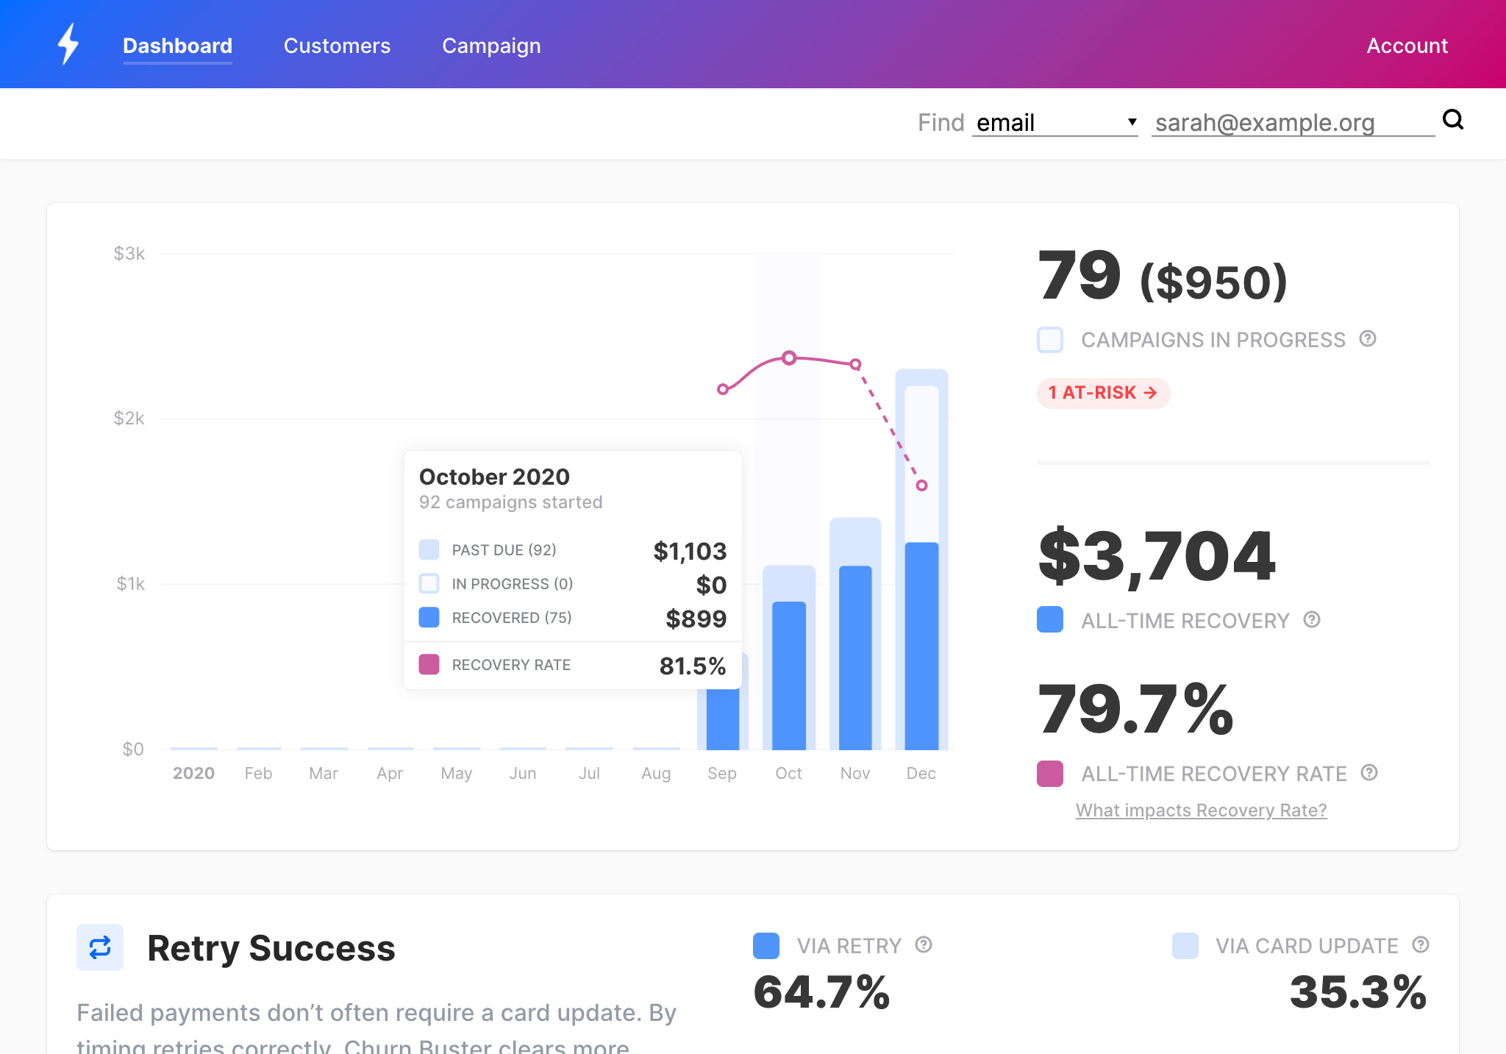Image resolution: width=1506 pixels, height=1054 pixels.
Task: Click the November bar in chart
Action: click(x=855, y=633)
